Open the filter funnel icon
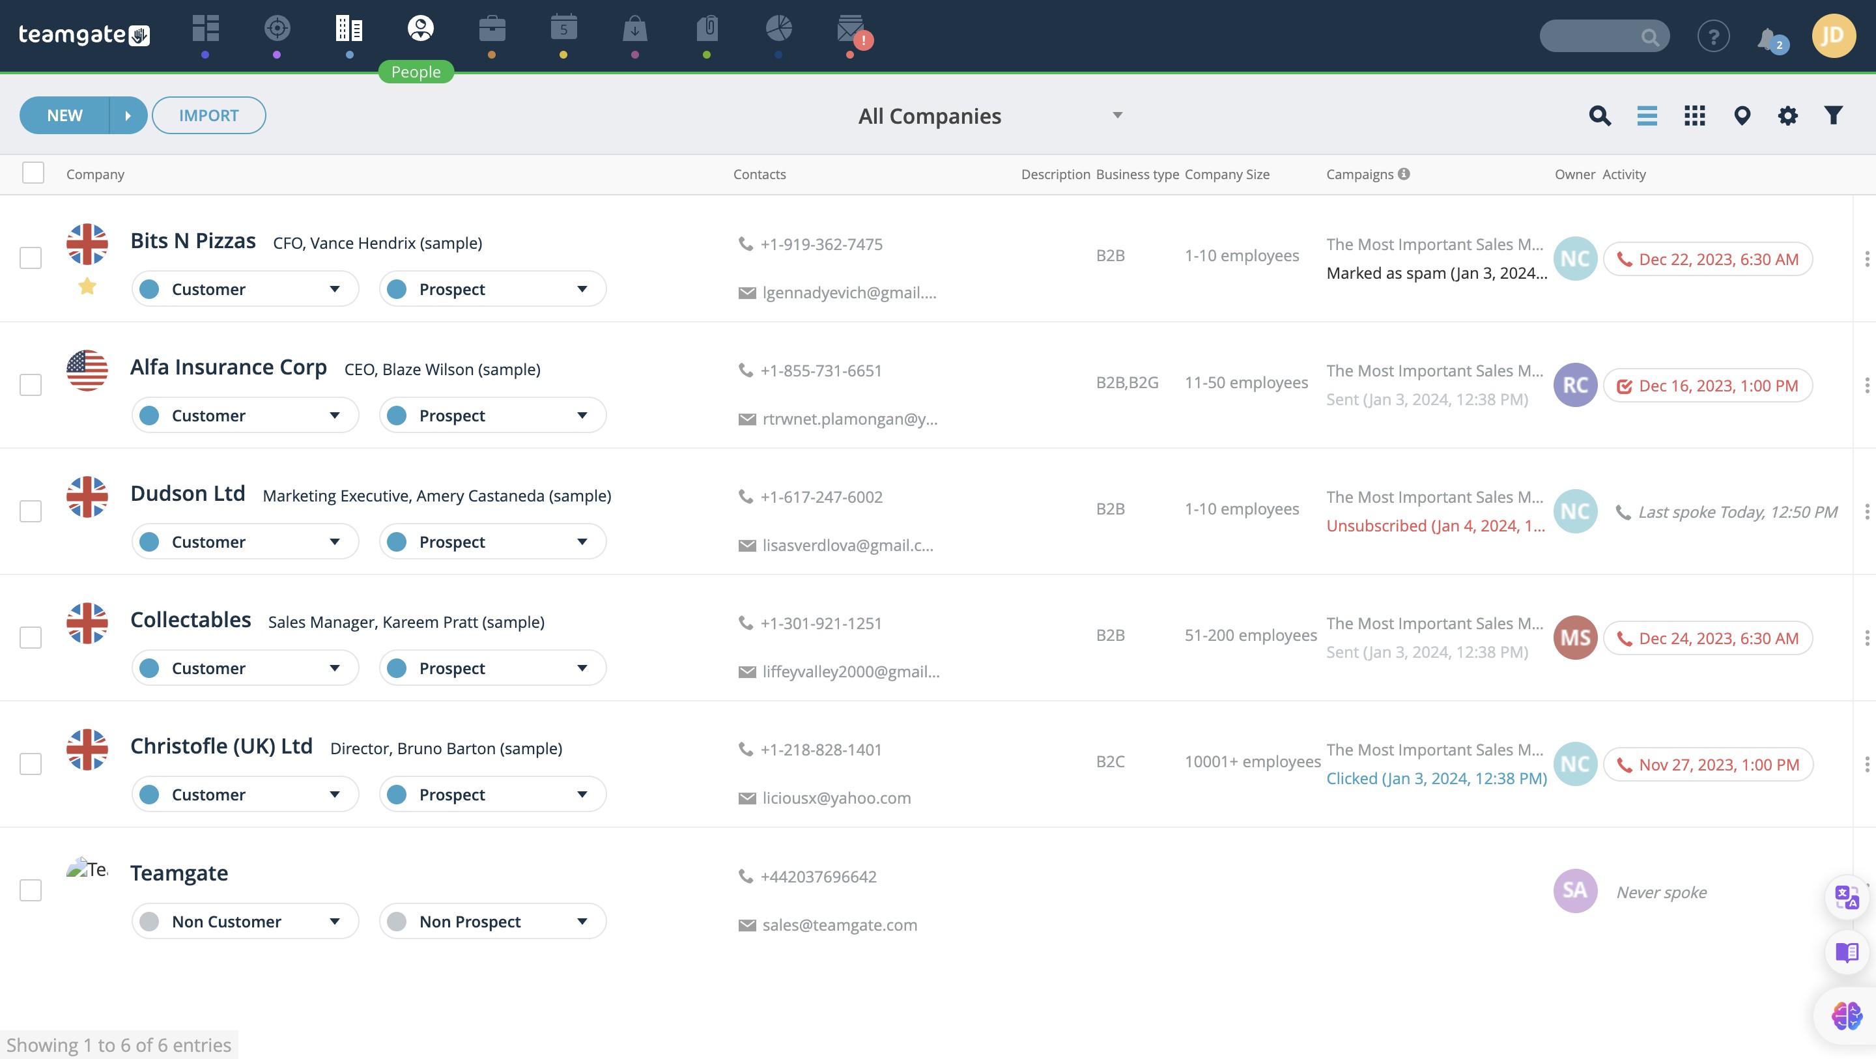 coord(1833,116)
